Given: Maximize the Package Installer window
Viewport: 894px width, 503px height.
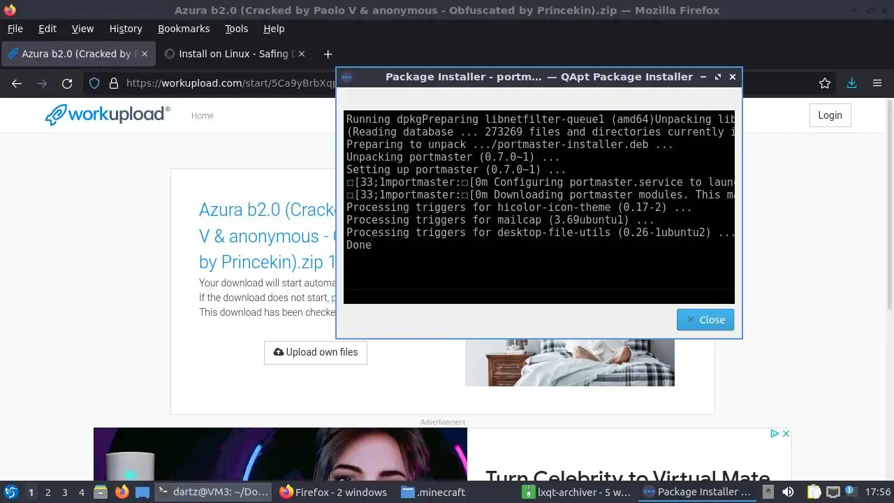Looking at the screenshot, I should (718, 77).
